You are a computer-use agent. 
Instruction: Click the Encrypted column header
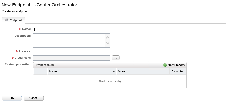178,71
